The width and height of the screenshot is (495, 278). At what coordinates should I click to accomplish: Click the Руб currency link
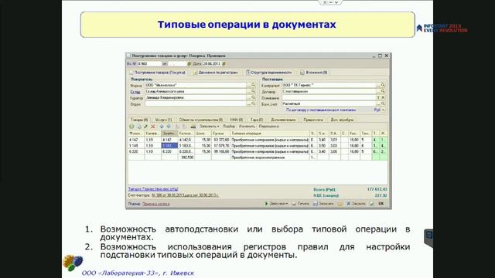pos(377,110)
